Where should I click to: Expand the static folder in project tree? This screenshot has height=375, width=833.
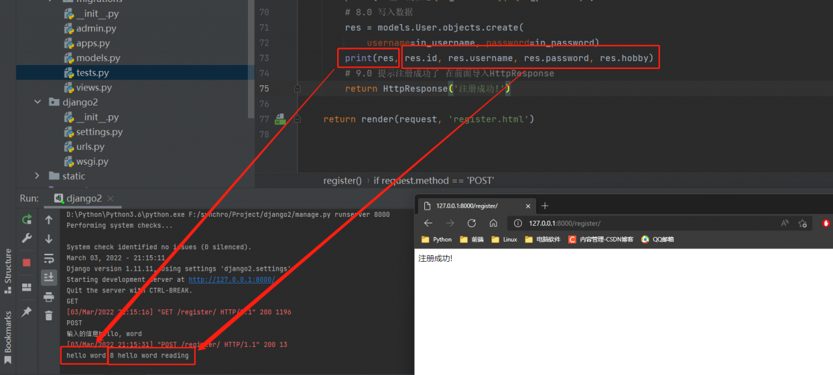click(x=37, y=176)
